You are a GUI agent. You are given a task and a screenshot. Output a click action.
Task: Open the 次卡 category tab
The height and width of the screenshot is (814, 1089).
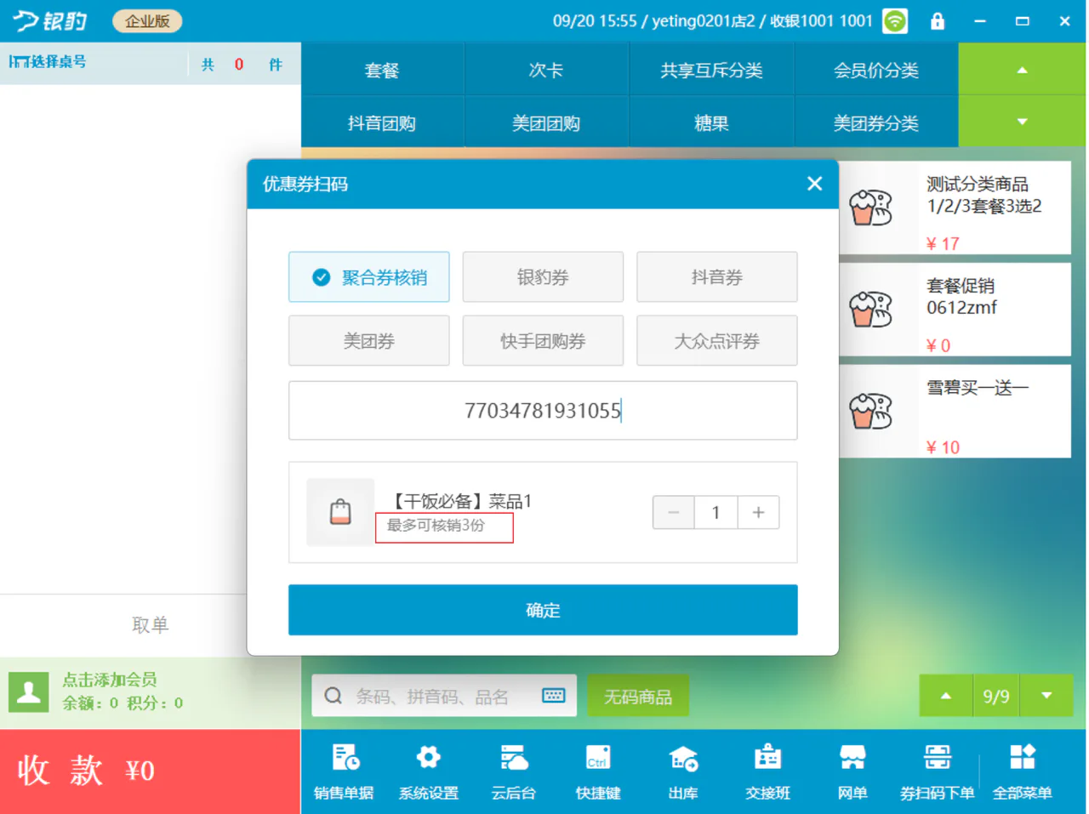546,70
